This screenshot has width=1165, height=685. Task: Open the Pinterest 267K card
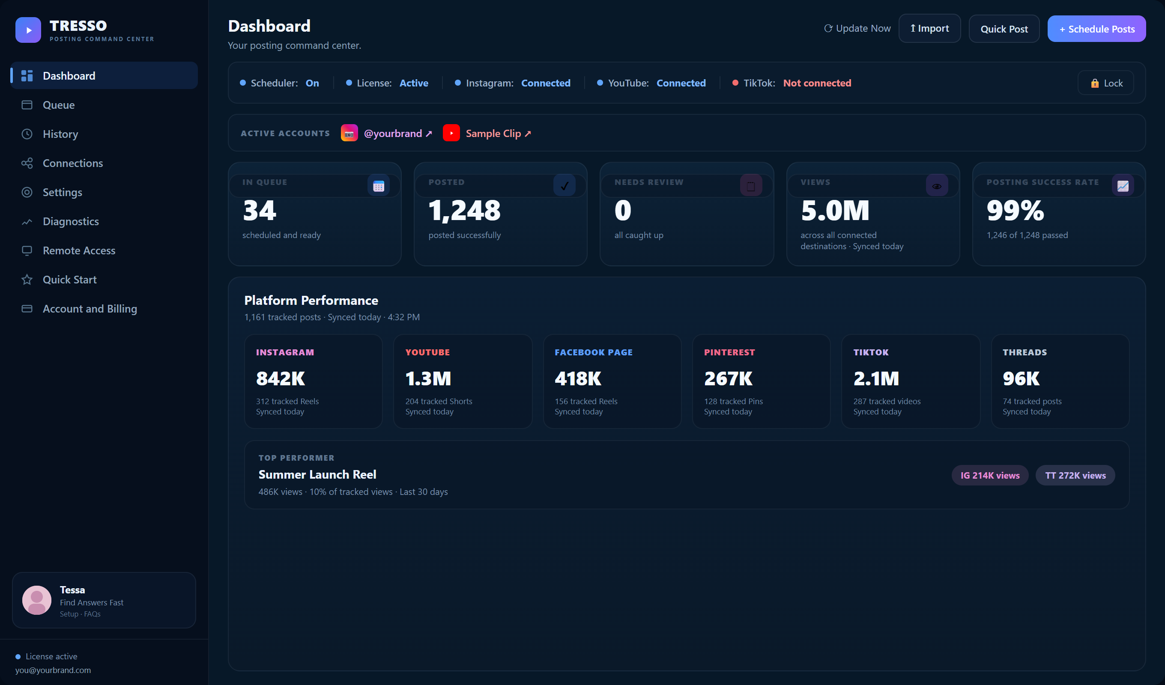tap(762, 381)
